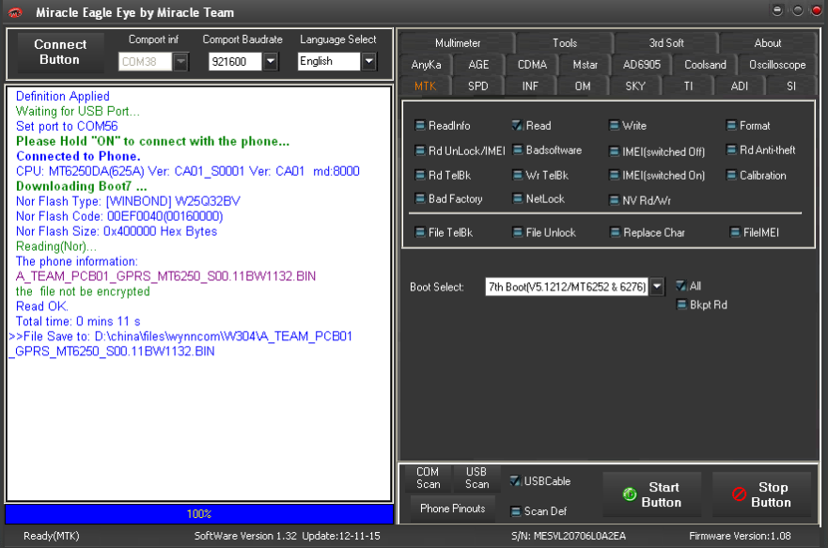The height and width of the screenshot is (548, 828).
Task: Expand the Boot Select dropdown arrow
Action: coord(656,287)
